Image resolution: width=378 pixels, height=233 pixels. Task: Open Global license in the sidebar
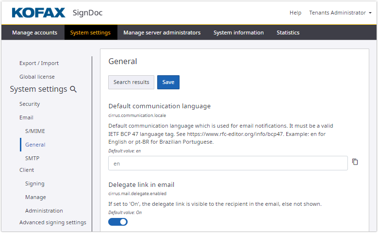37,77
